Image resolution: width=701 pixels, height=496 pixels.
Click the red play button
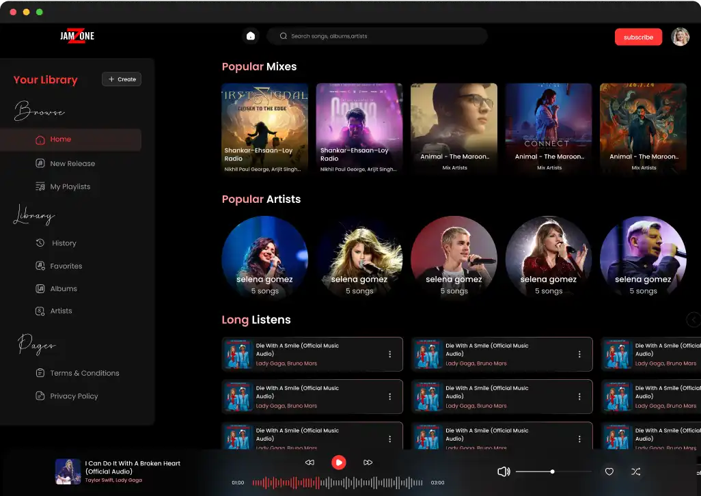(338, 463)
